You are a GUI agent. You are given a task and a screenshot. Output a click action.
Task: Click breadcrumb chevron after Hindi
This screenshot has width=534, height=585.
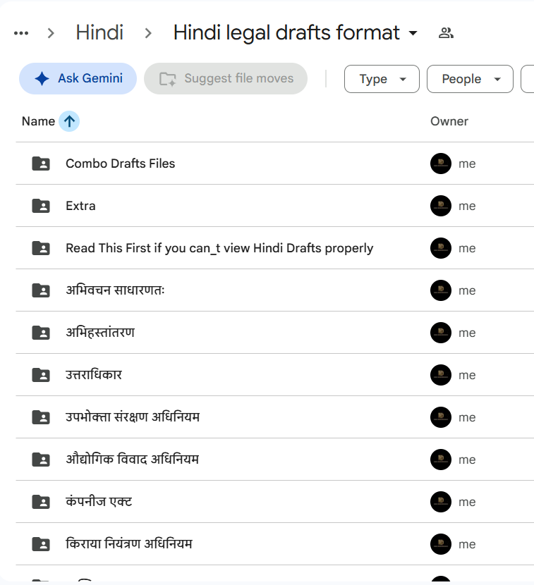pyautogui.click(x=148, y=33)
